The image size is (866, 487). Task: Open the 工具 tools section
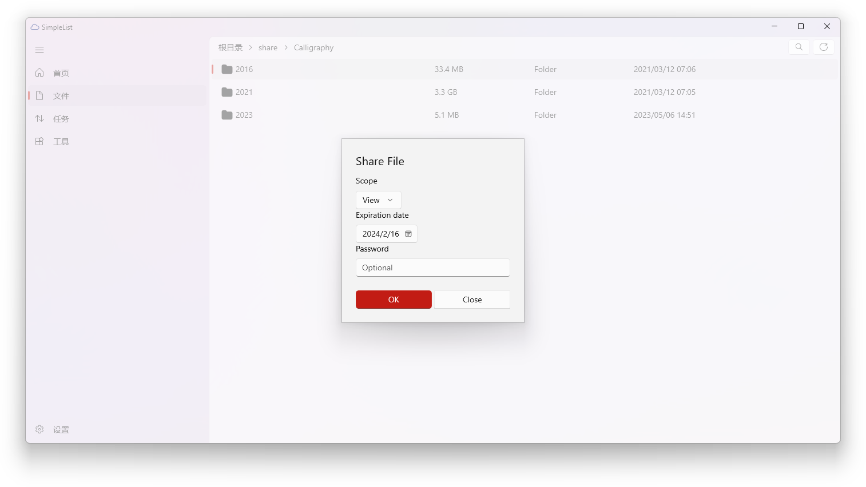click(117, 141)
